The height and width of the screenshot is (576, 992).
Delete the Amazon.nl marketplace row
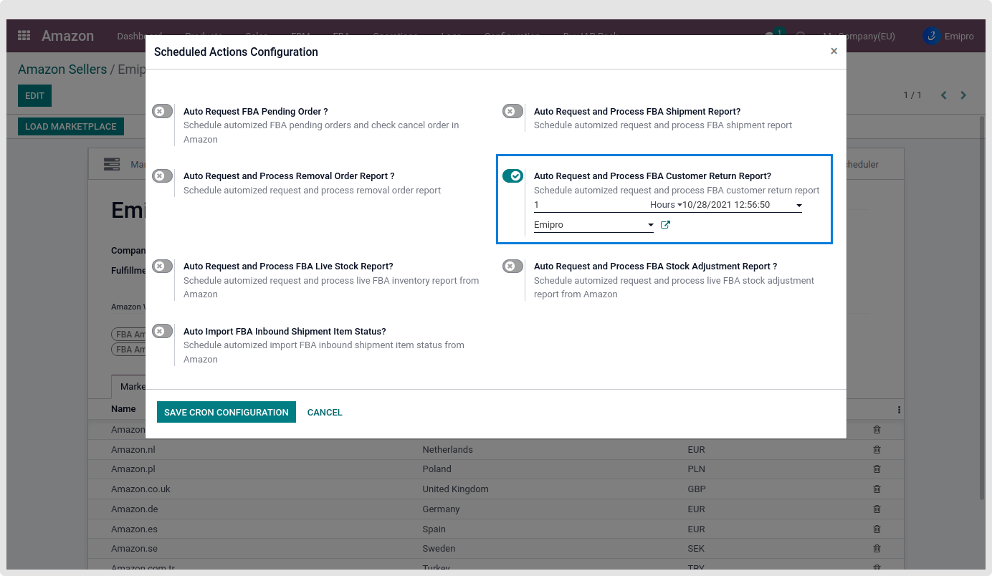coord(877,450)
